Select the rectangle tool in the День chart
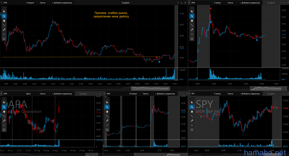The image size is (289, 156). [x=4, y=129]
